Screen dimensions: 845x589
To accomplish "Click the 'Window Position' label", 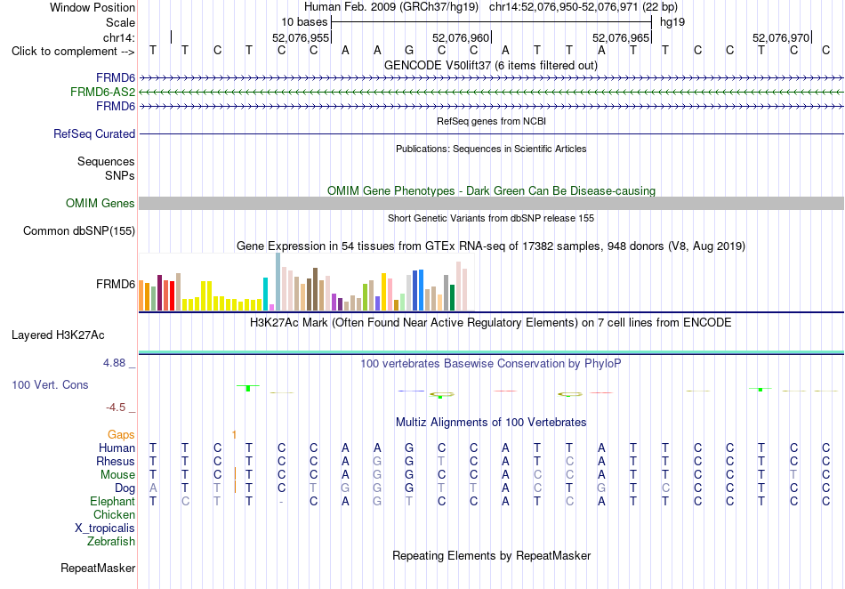I will click(x=93, y=7).
